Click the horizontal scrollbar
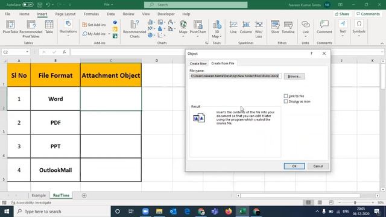The width and height of the screenshot is (386, 217). (300, 195)
